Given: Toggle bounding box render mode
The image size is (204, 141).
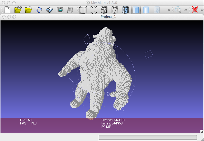Looking at the screenshot, I should [83, 10].
